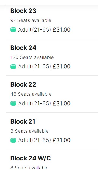Click the 97 Seats available text
Image resolution: width=98 pixels, height=170 pixels.
[x=31, y=20]
